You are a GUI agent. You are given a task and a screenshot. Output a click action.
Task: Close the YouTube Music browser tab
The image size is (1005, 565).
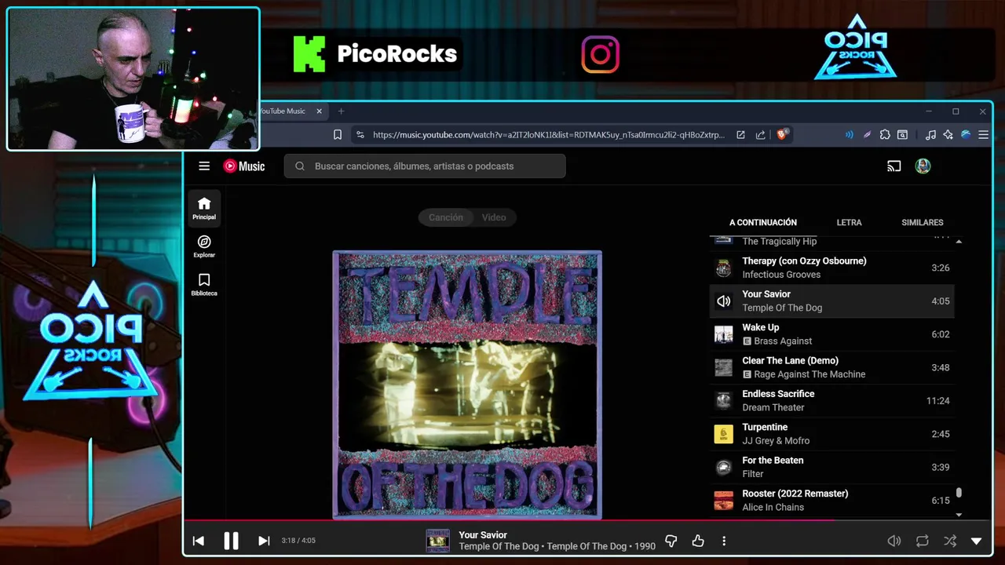pos(319,111)
